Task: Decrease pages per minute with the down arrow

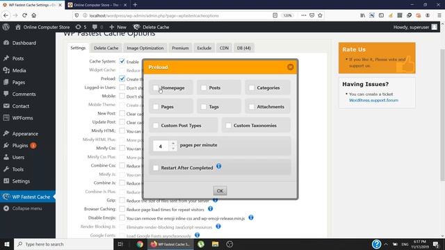Action: click(173, 149)
